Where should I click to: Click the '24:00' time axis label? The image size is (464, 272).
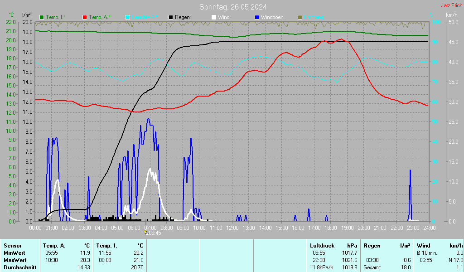click(430, 228)
